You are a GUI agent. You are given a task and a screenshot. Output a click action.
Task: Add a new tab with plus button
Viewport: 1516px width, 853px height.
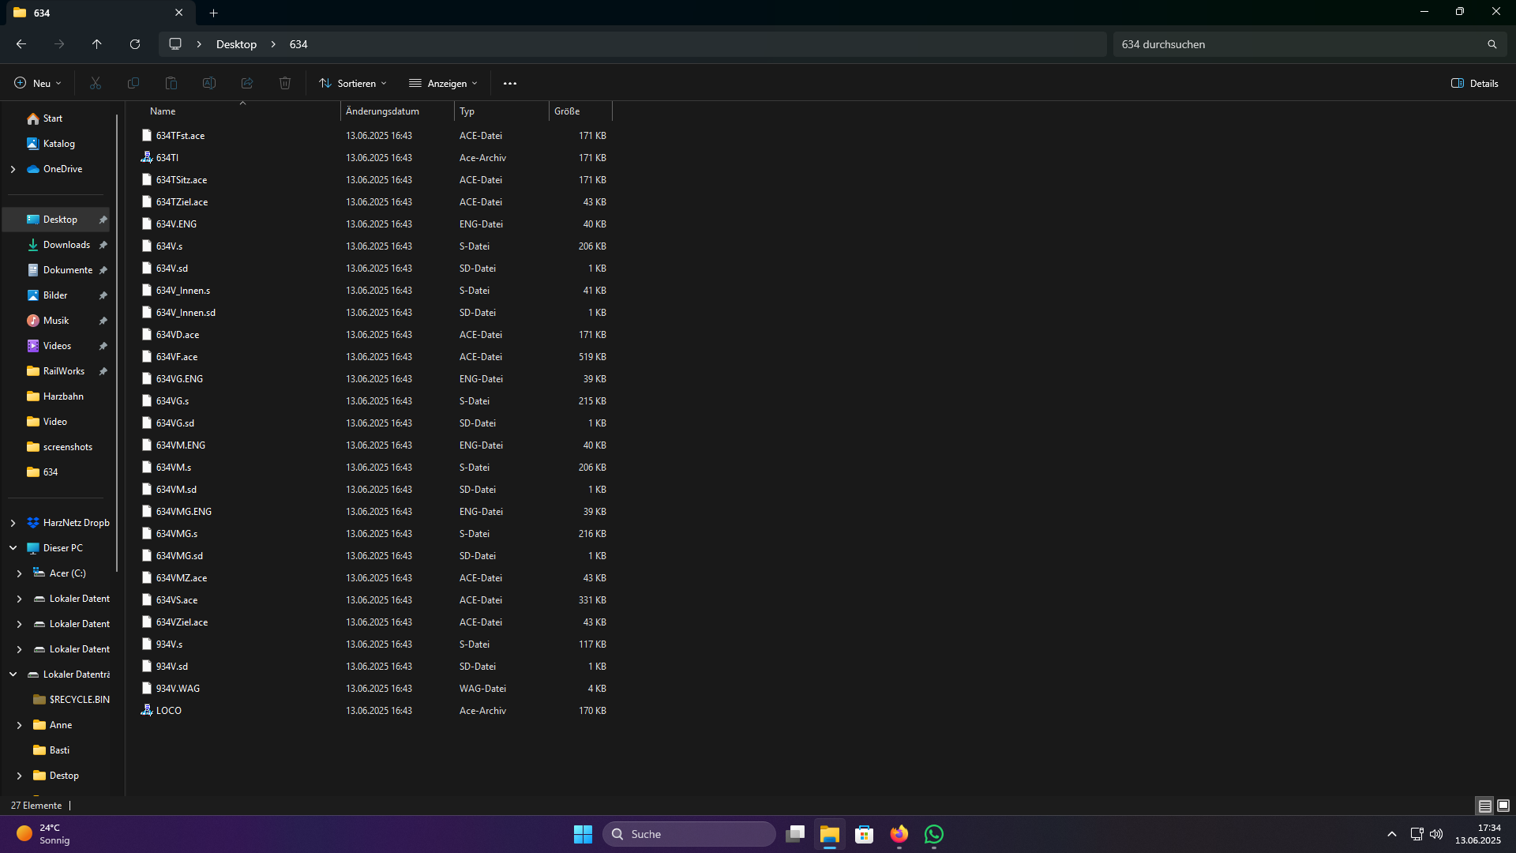[x=213, y=13]
